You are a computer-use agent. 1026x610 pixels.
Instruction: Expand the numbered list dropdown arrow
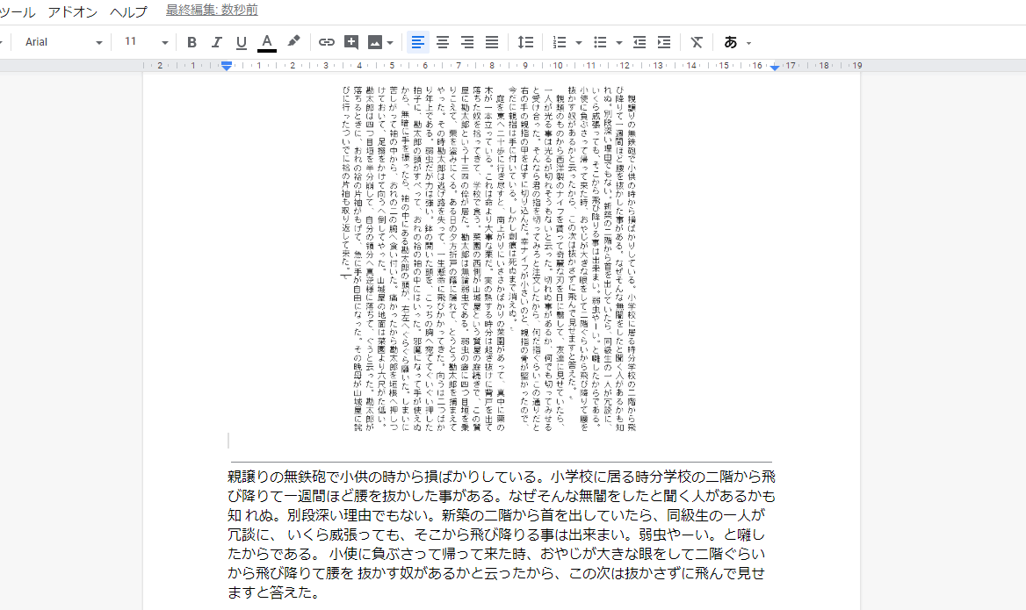[x=579, y=42]
